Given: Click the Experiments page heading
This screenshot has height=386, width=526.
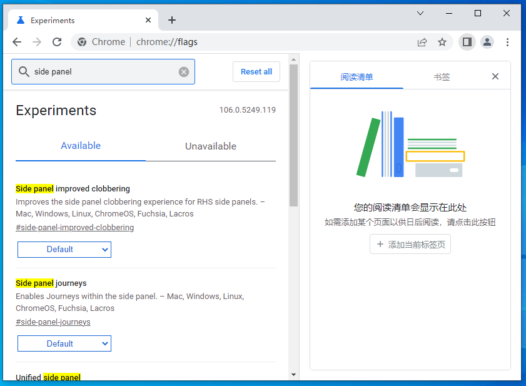Looking at the screenshot, I should [56, 111].
